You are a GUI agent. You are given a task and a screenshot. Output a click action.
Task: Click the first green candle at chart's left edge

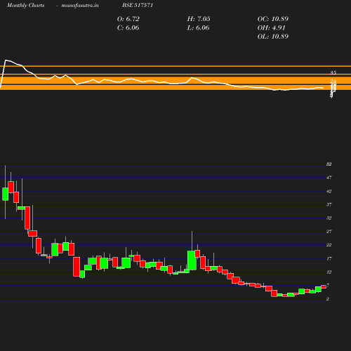click(x=5, y=194)
